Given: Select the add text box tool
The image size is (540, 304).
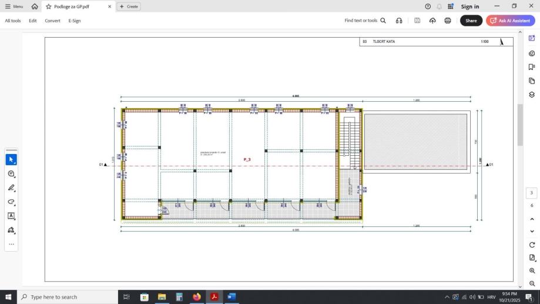Looking at the screenshot, I should (x=11, y=216).
